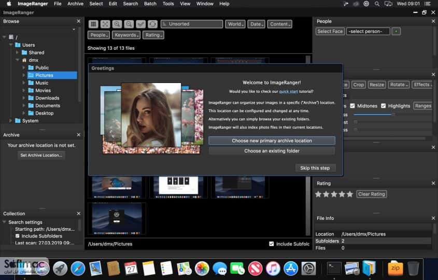Open Safari from the dock
The height and width of the screenshot is (280, 438).
click(78, 269)
